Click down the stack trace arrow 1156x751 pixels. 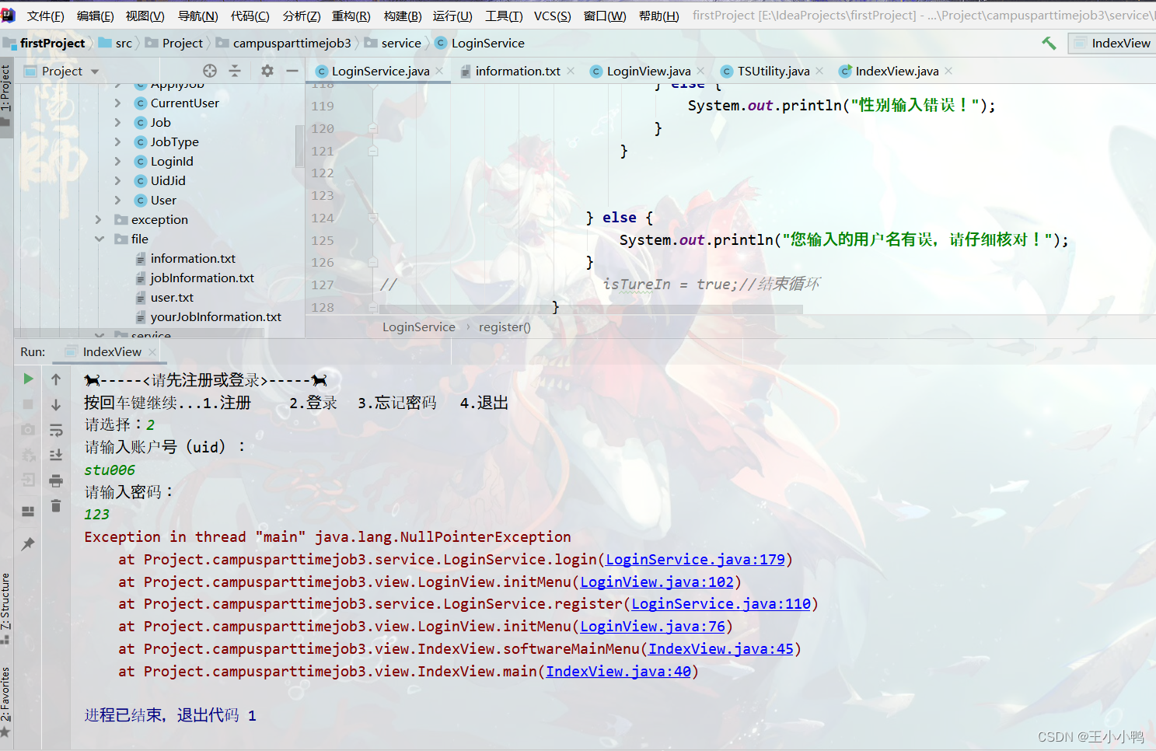pos(56,404)
